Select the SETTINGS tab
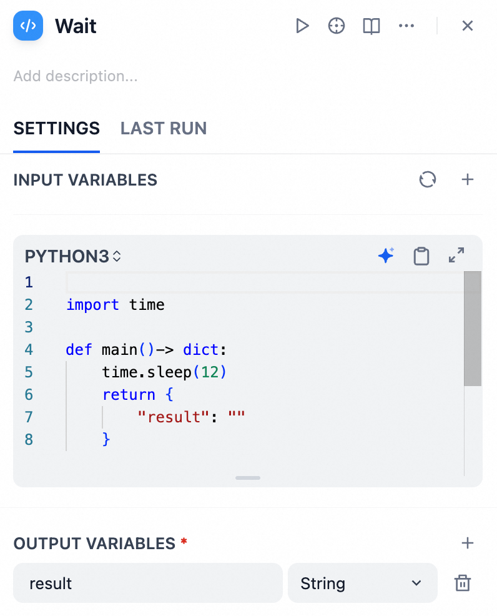Screen dimensions: 497x616 57,129
